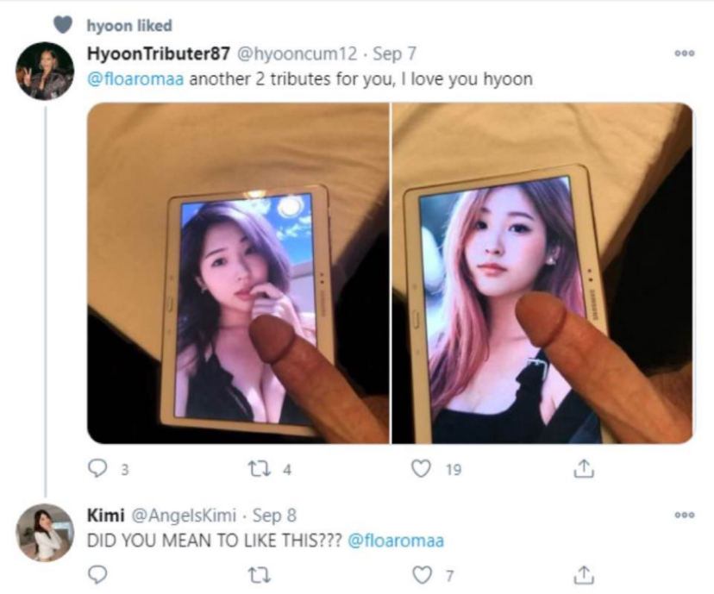
Task: Open the HyoonTributer87 profile avatar
Action: (x=45, y=71)
